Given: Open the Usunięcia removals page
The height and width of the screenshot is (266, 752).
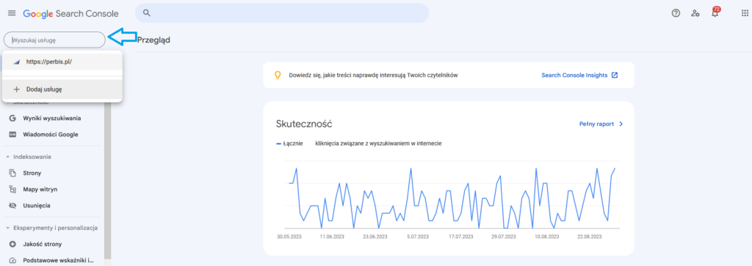Looking at the screenshot, I should pyautogui.click(x=37, y=206).
